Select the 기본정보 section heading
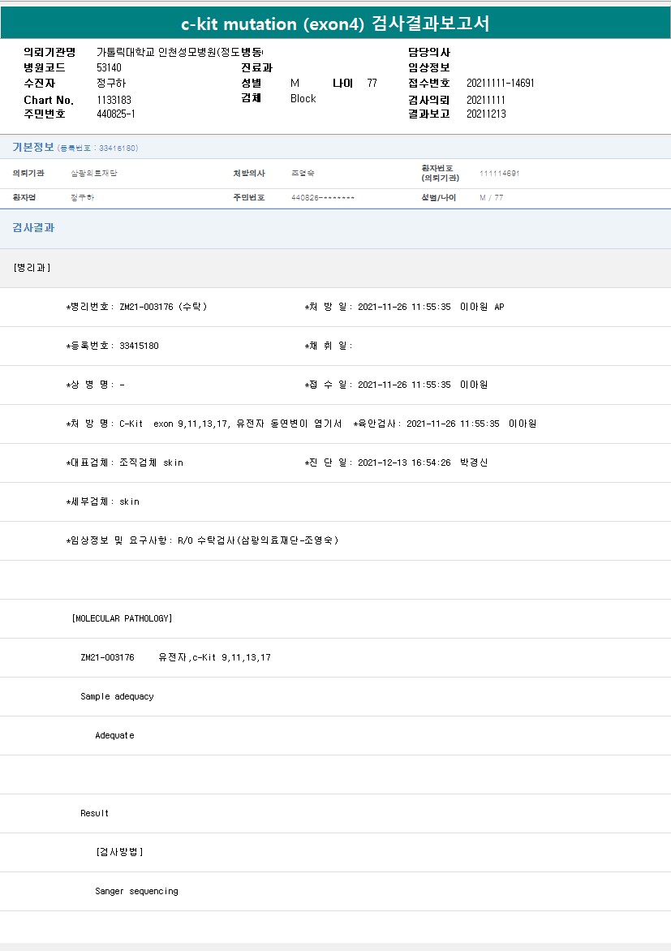Image resolution: width=671 pixels, height=951 pixels. (33, 148)
